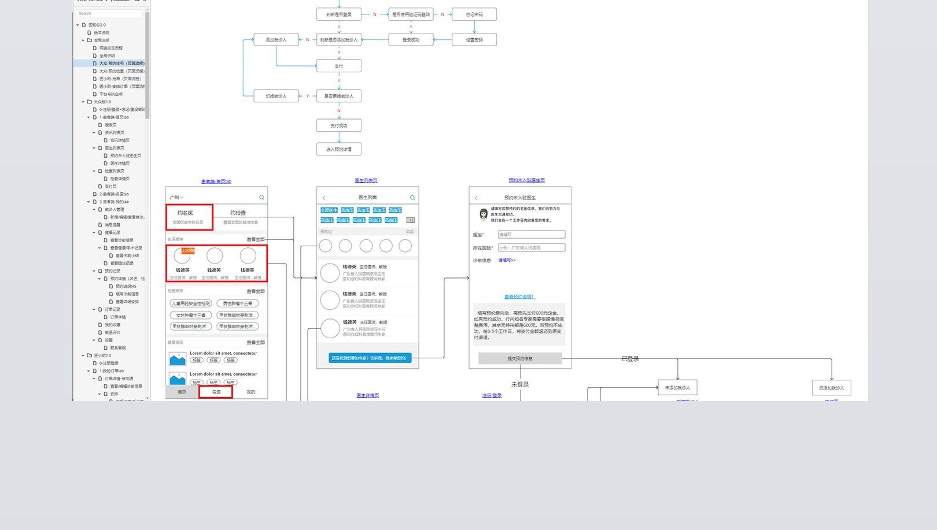937x530 pixels.
Task: Switch to the 名医 bottom tab
Action: click(x=216, y=392)
